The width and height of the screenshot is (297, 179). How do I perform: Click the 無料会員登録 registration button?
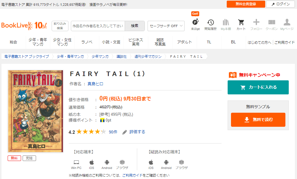246,4
